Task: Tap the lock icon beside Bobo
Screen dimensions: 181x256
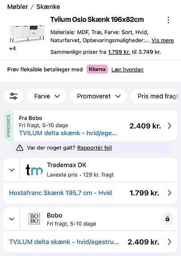Action: click(x=167, y=219)
